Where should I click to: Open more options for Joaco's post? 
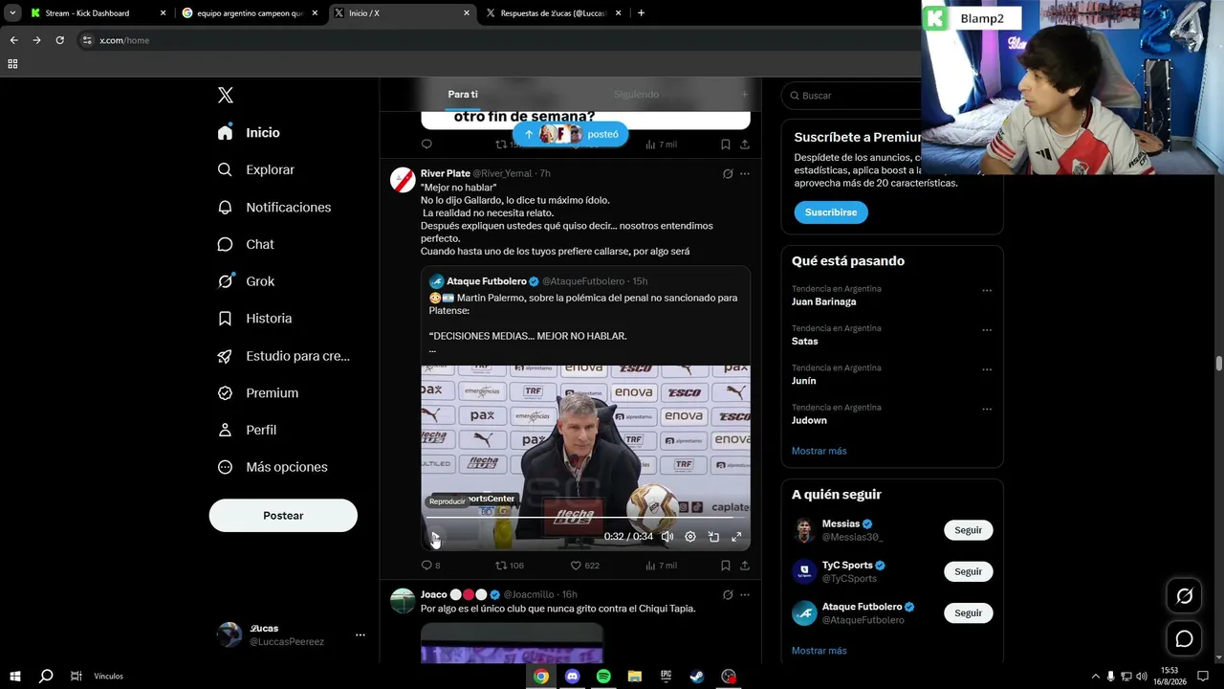(745, 594)
